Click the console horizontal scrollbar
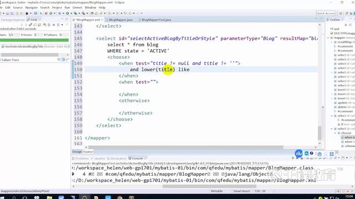 pos(210,186)
